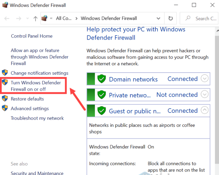Open Advanced settings link
This screenshot has width=219, height=175.
[x=29, y=109]
